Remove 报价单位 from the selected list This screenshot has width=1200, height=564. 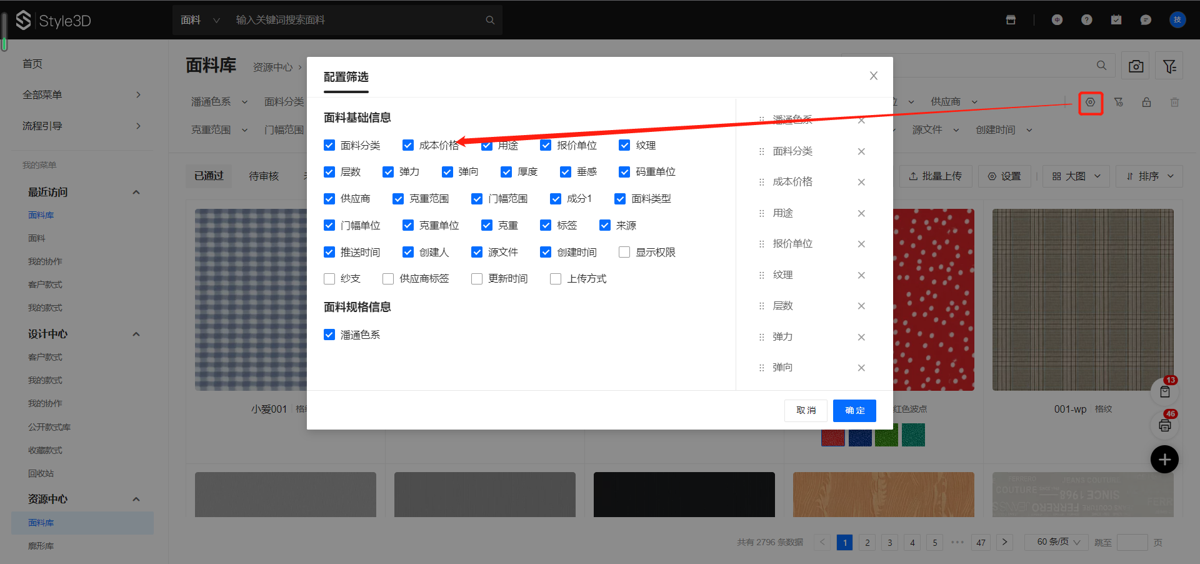click(x=861, y=244)
